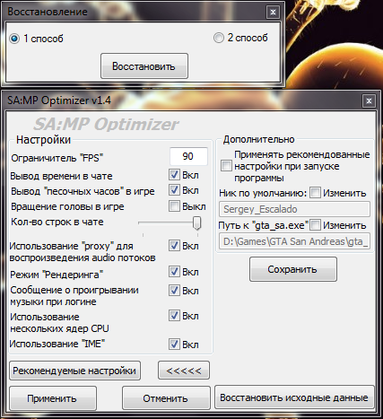
Task: Click the "Кол-во строк в чате" label
Action: [57, 222]
